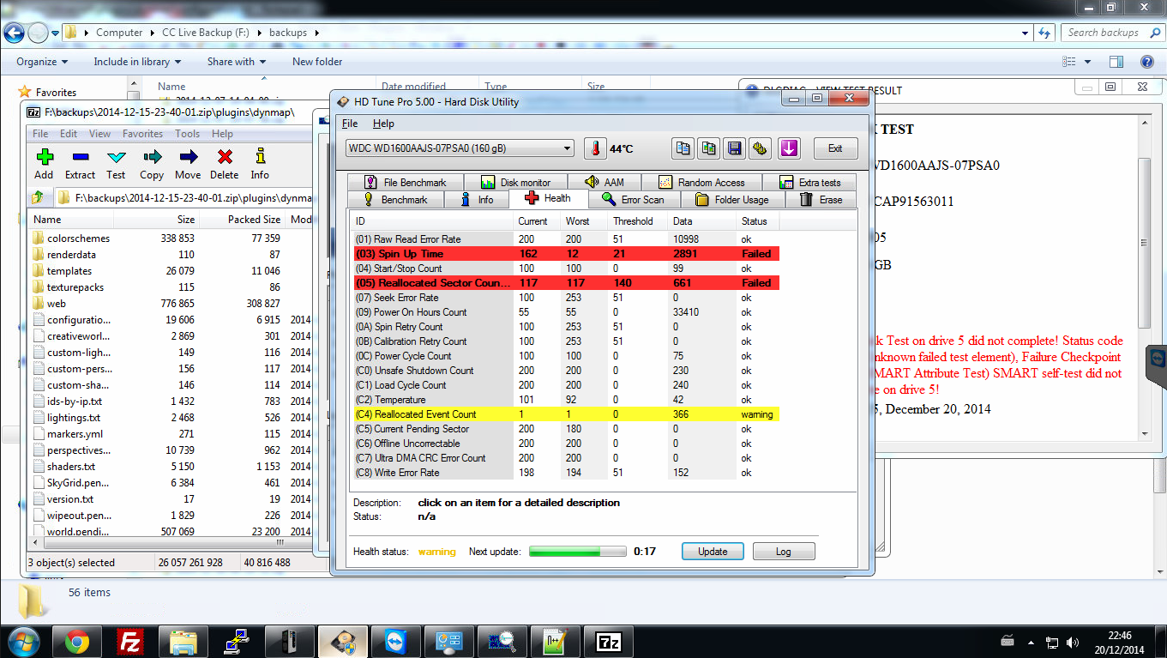Click Add icon in 7-Zip toolbar
This screenshot has height=658, width=1167.
coord(44,157)
